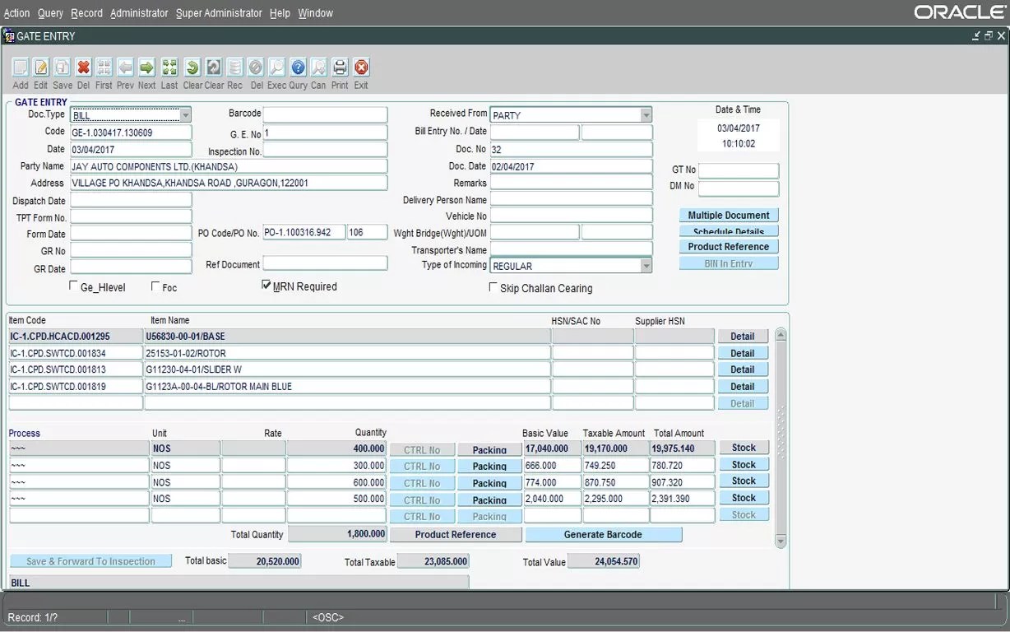The height and width of the screenshot is (632, 1010).
Task: Click the Save toolbar icon
Action: (x=63, y=67)
